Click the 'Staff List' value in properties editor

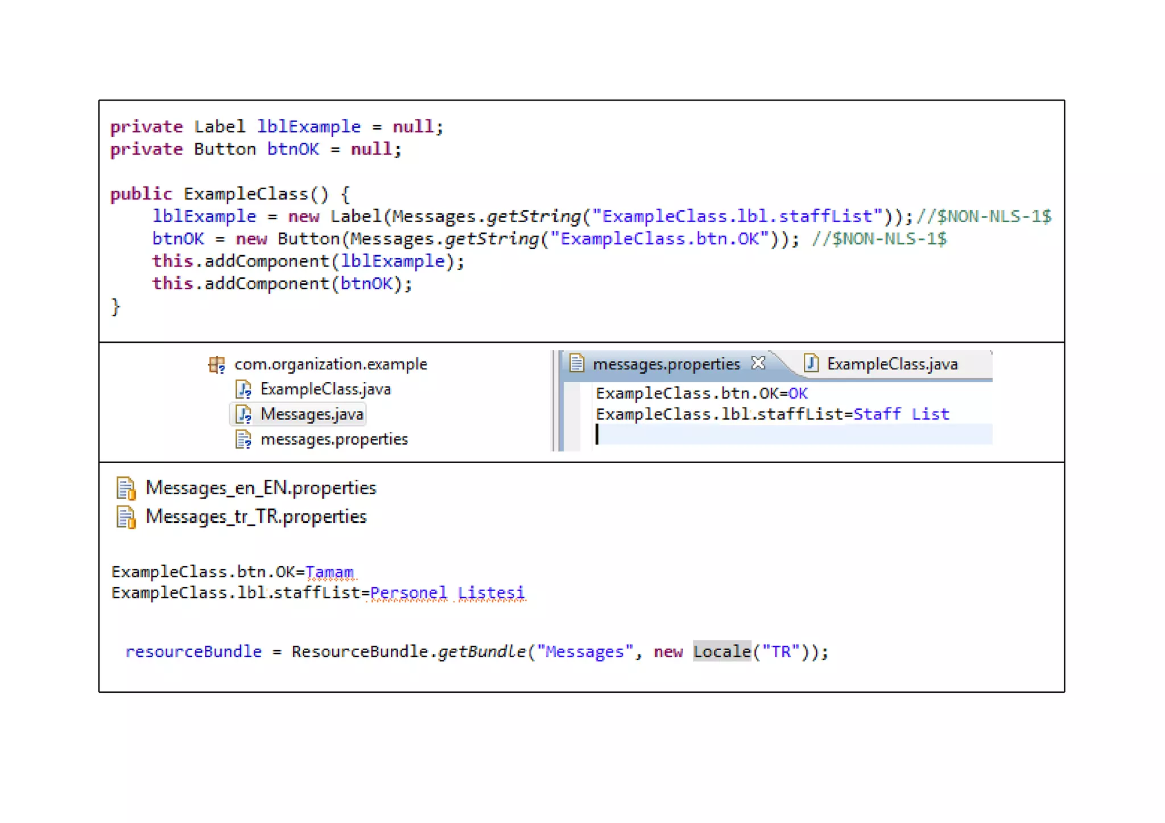click(x=900, y=414)
